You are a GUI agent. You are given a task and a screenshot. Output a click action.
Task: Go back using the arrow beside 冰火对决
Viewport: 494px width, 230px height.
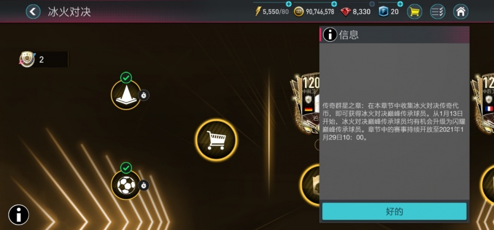pos(33,12)
